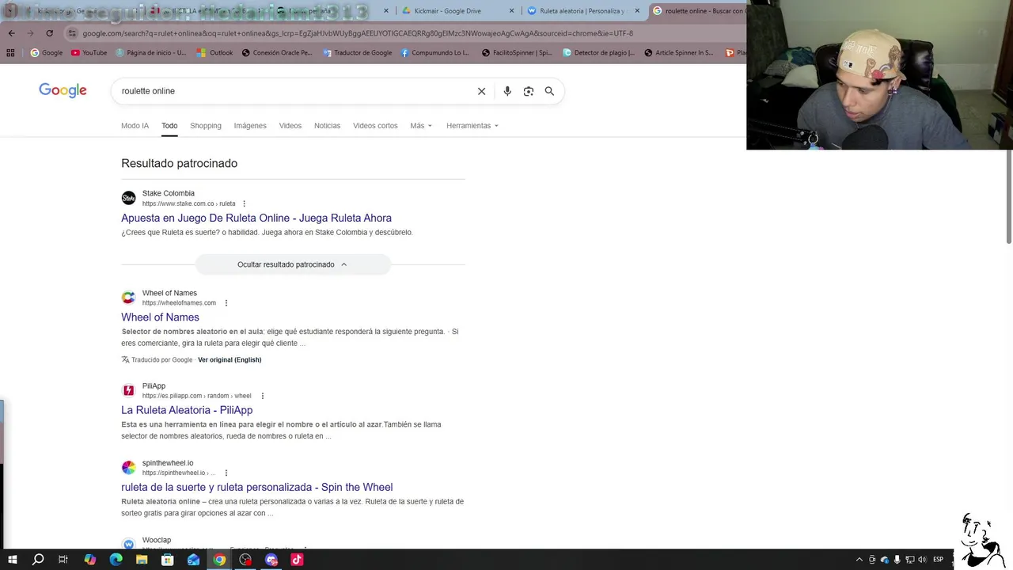The image size is (1013, 570).
Task: Click ESP language indicator in system tray
Action: pos(938,560)
